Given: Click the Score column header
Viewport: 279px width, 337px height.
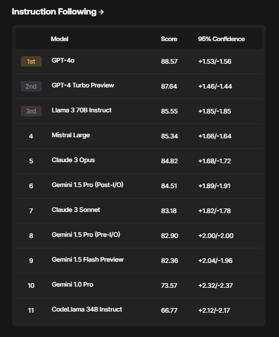Looking at the screenshot, I should click(x=169, y=39).
